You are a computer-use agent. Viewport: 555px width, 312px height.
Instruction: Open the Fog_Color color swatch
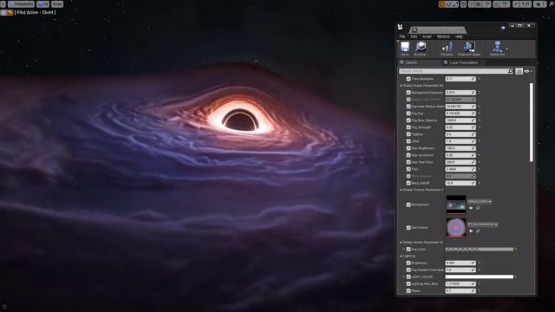tap(479, 249)
